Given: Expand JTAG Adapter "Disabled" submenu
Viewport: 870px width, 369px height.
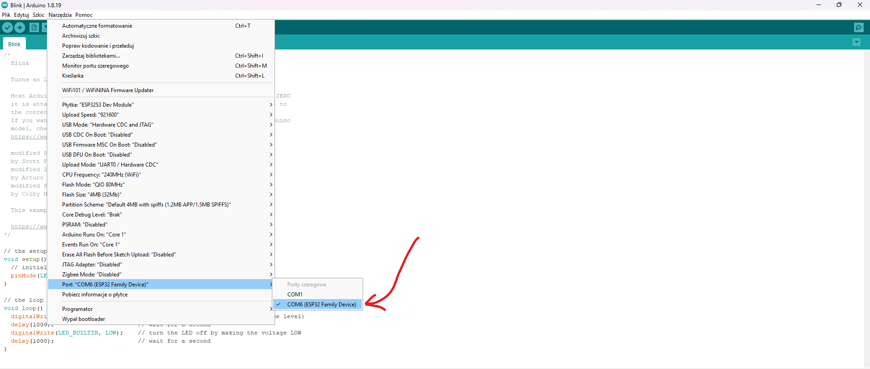Looking at the screenshot, I should (161, 265).
